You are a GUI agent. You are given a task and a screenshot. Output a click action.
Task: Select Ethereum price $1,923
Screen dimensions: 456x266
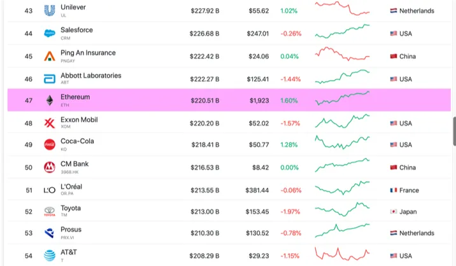coord(259,101)
